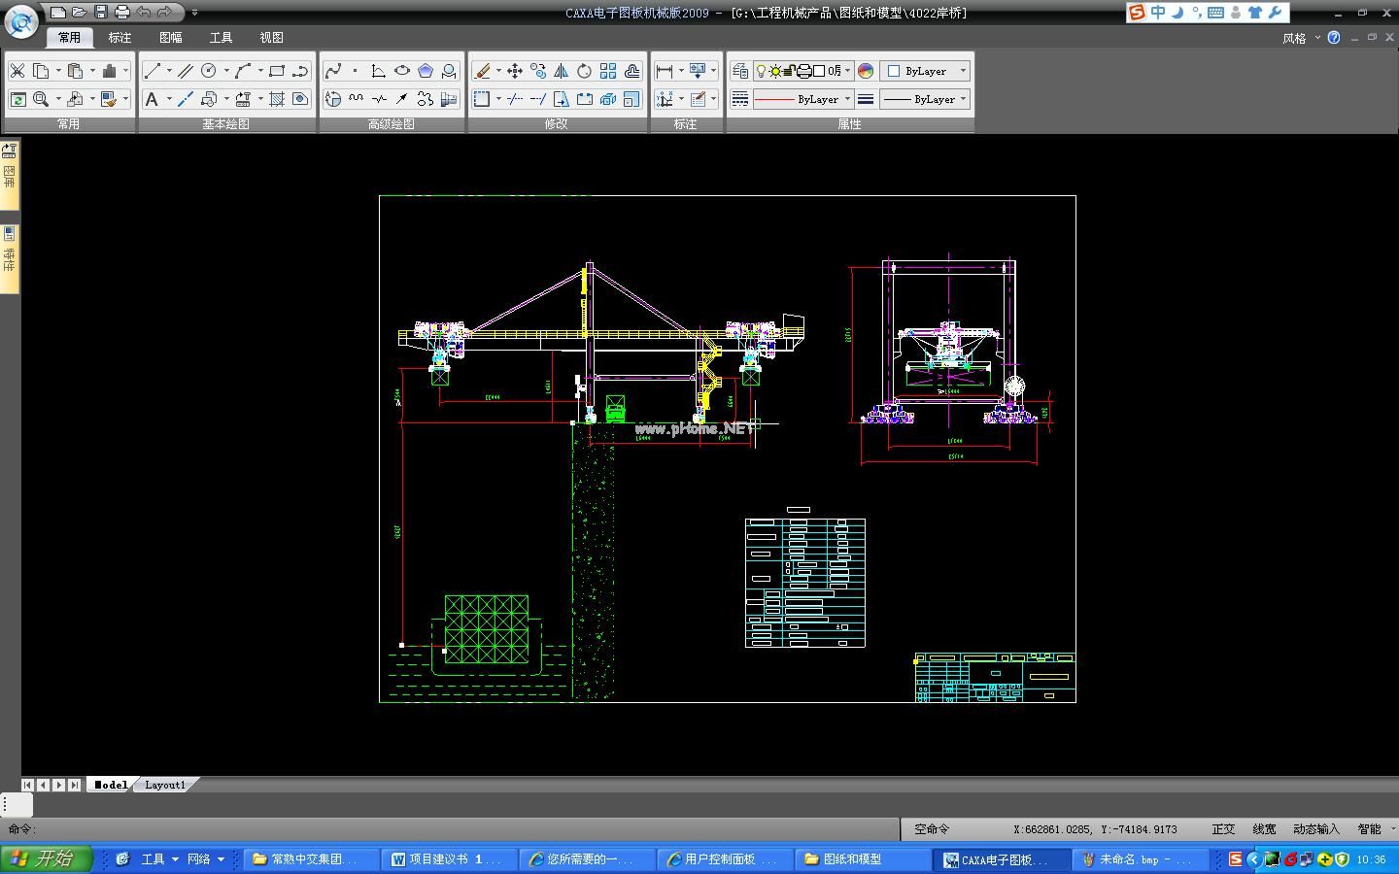Toggle 正交 ortho mode in status bar
The height and width of the screenshot is (874, 1399).
[x=1223, y=829]
